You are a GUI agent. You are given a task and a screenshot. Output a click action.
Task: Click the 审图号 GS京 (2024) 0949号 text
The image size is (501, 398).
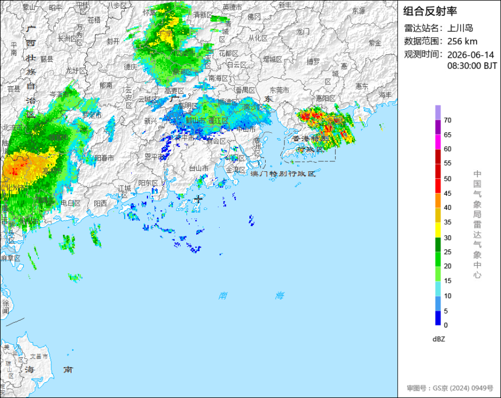coord(450,388)
